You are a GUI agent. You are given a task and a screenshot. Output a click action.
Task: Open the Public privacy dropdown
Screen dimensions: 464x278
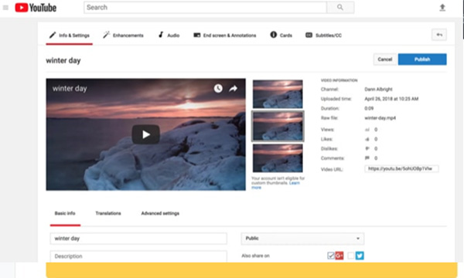coord(302,239)
